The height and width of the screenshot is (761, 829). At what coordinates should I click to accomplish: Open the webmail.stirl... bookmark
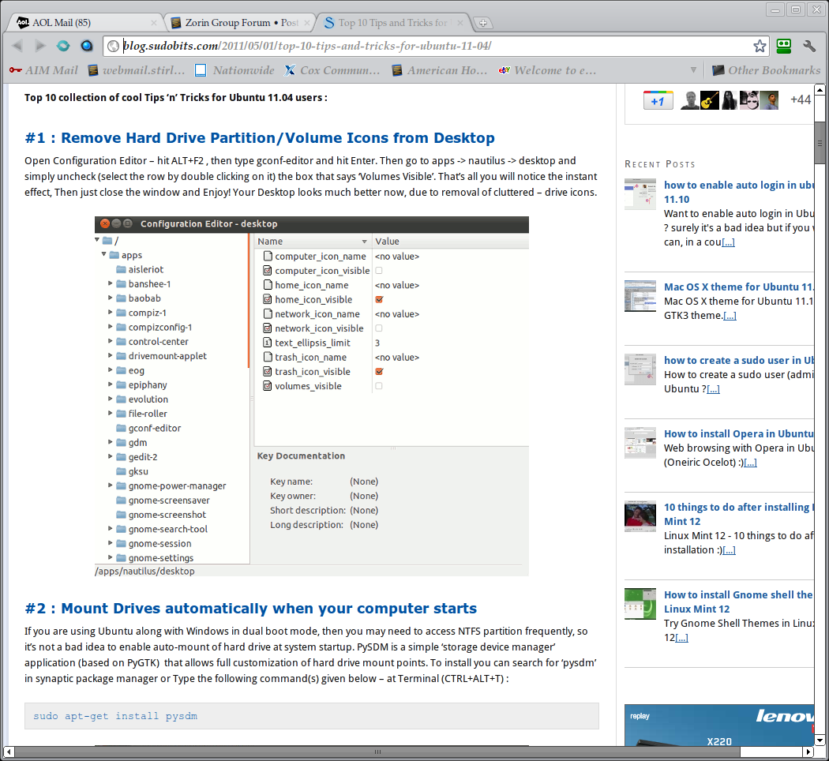(x=137, y=70)
